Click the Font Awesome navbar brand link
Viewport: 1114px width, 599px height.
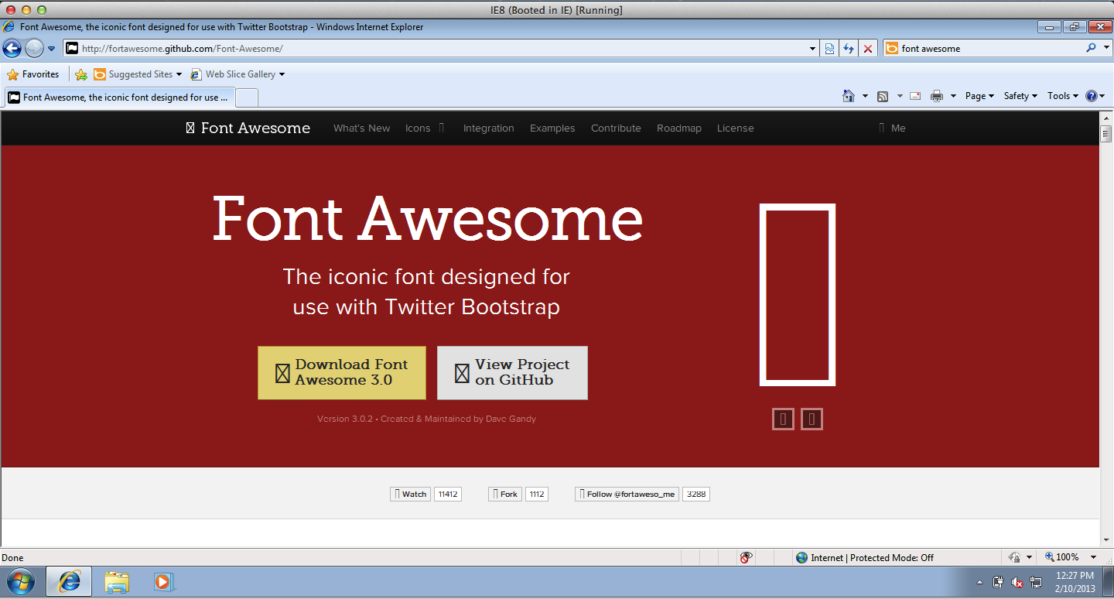tap(248, 128)
